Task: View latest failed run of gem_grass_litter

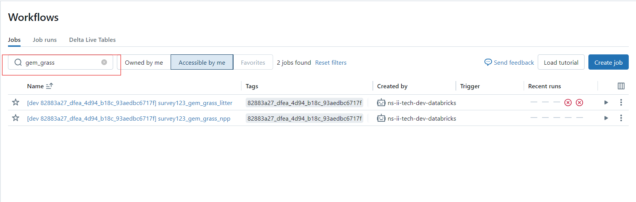Action: point(579,102)
